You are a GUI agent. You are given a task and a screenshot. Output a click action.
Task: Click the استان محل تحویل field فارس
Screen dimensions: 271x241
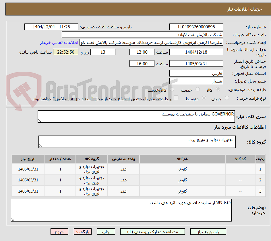196,73
